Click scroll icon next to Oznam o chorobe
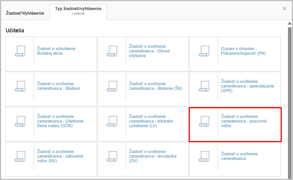The height and width of the screenshot is (180, 293). point(204,51)
